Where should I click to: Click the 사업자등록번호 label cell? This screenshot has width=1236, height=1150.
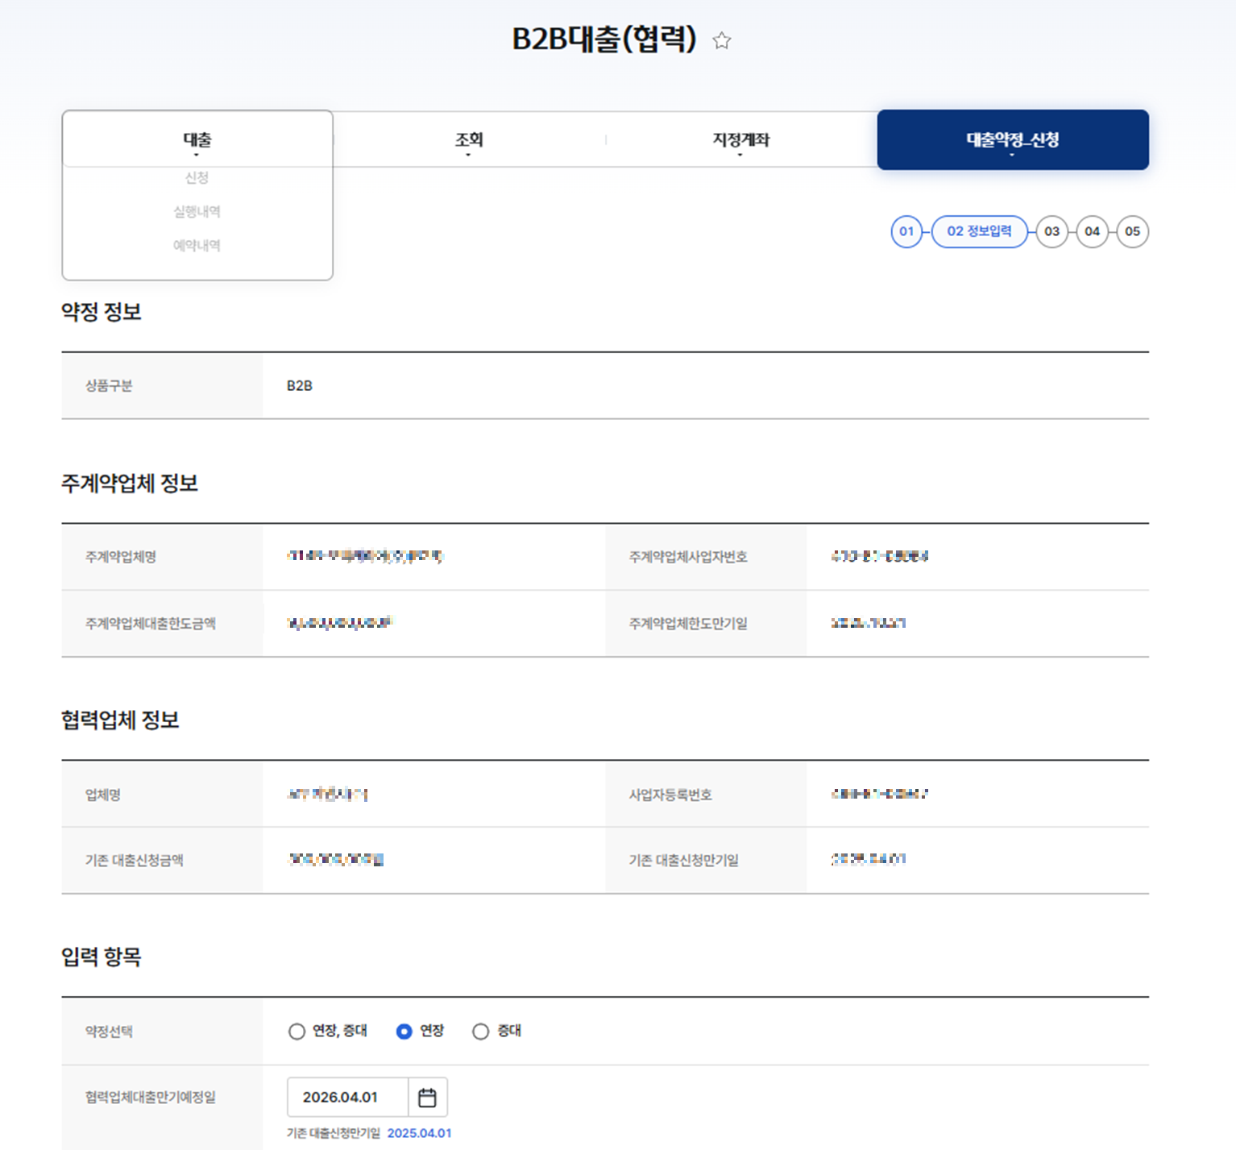[x=706, y=795]
